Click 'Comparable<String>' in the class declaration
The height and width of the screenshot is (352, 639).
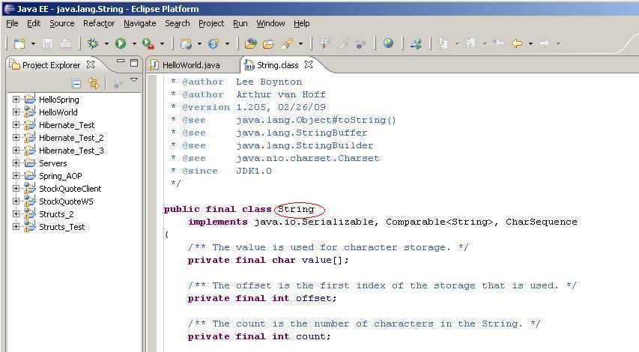(x=439, y=222)
